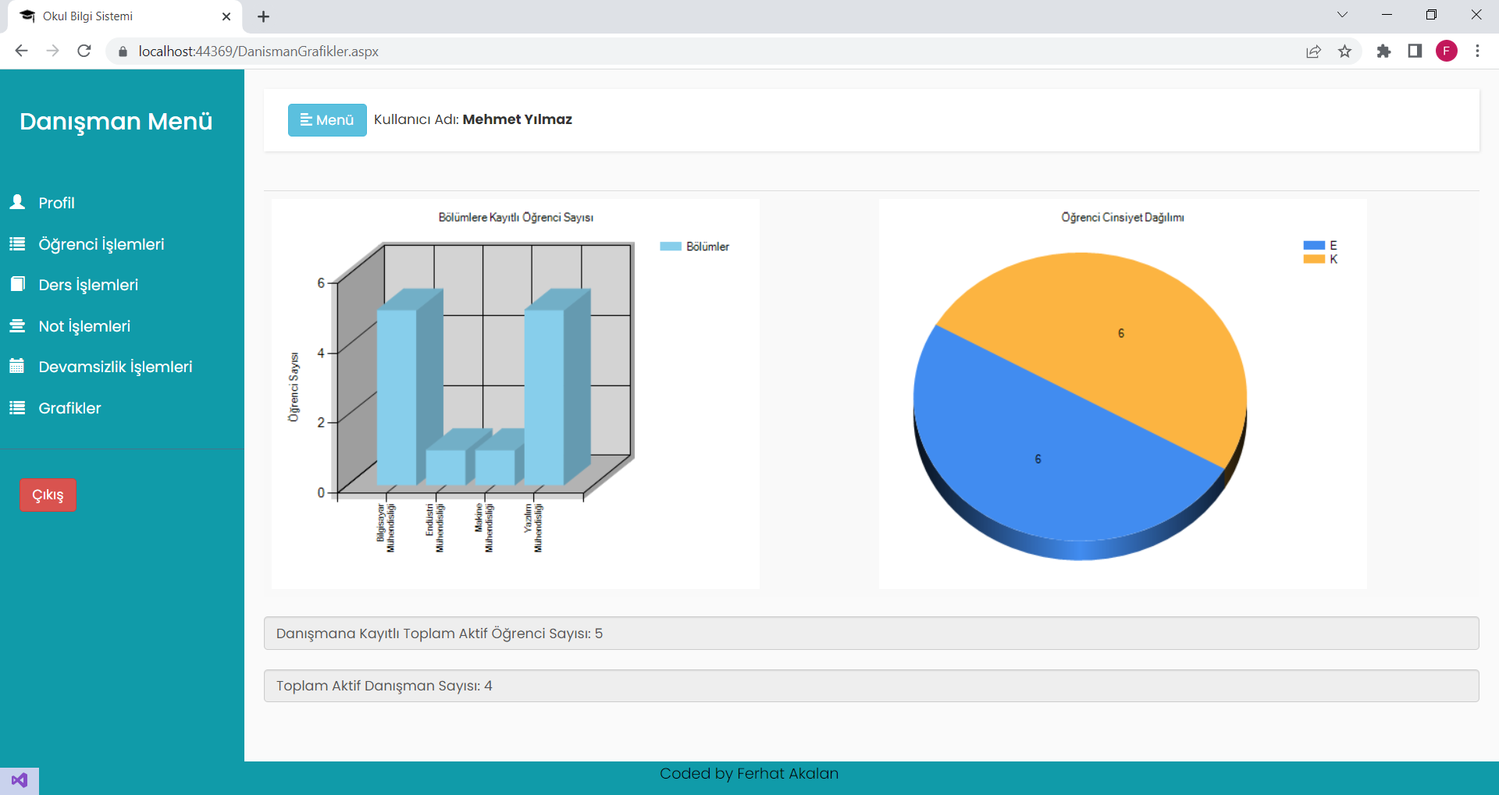
Task: Toggle the bookmark star for this page
Action: [1345, 51]
